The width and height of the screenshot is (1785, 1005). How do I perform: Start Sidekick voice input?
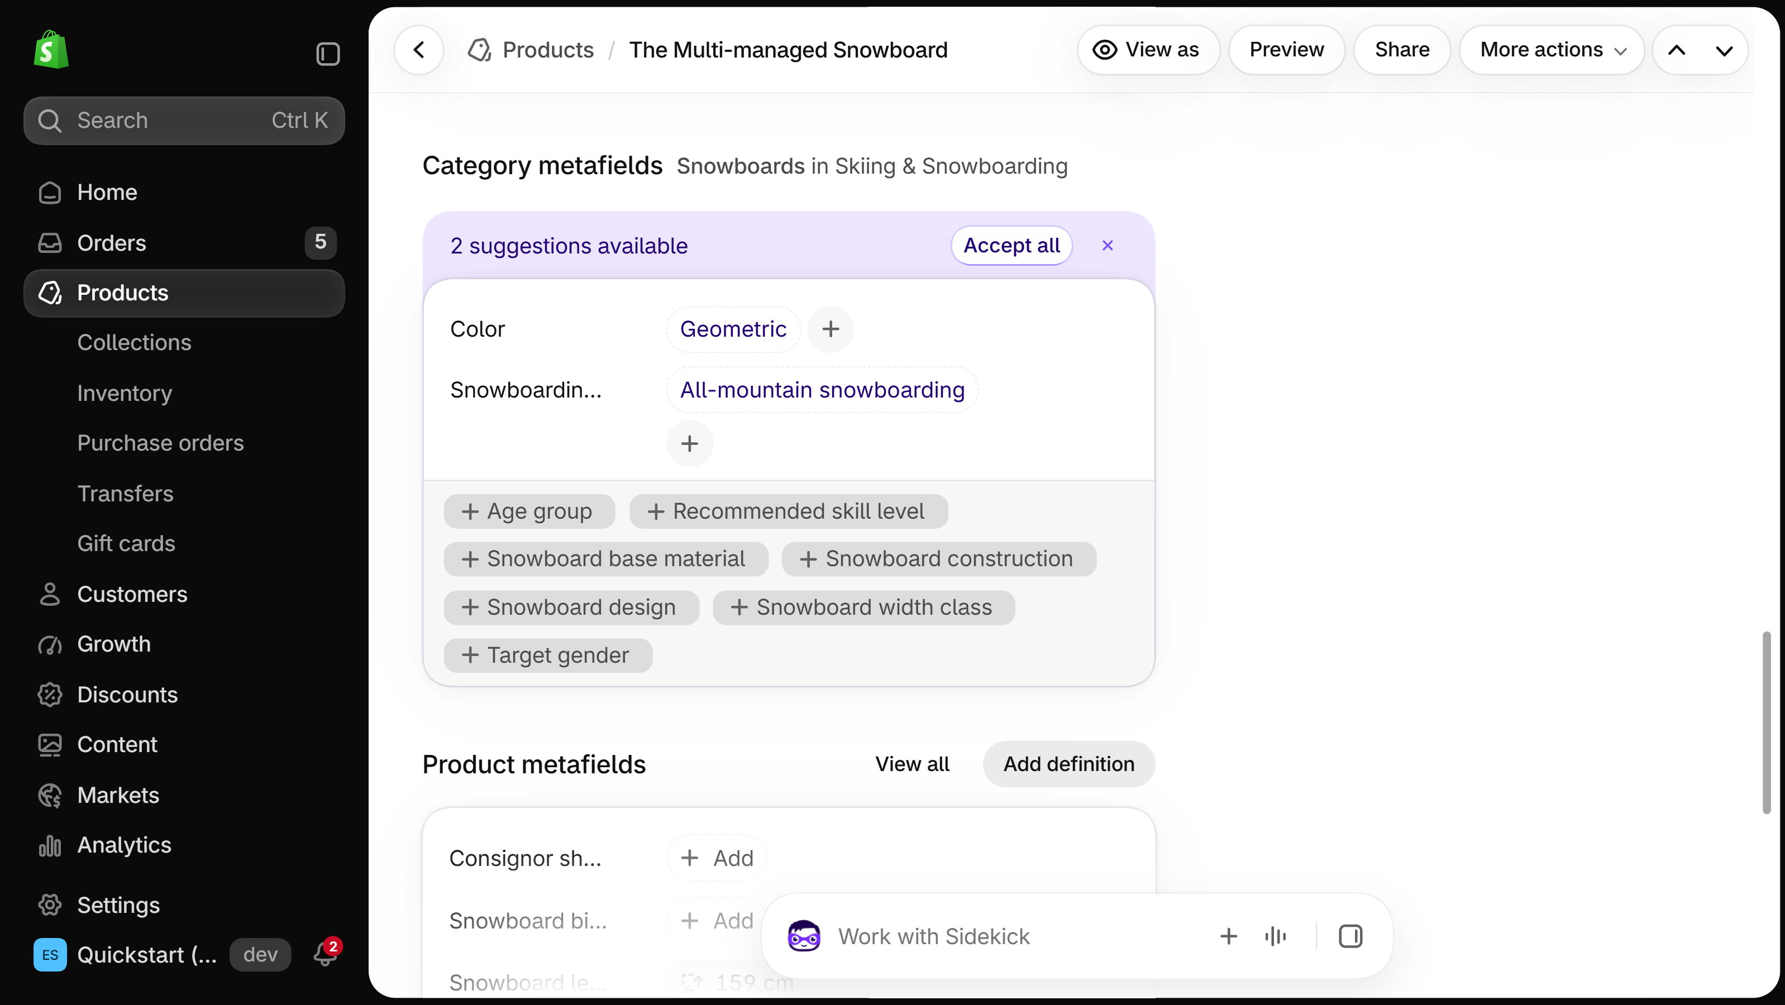click(1275, 936)
